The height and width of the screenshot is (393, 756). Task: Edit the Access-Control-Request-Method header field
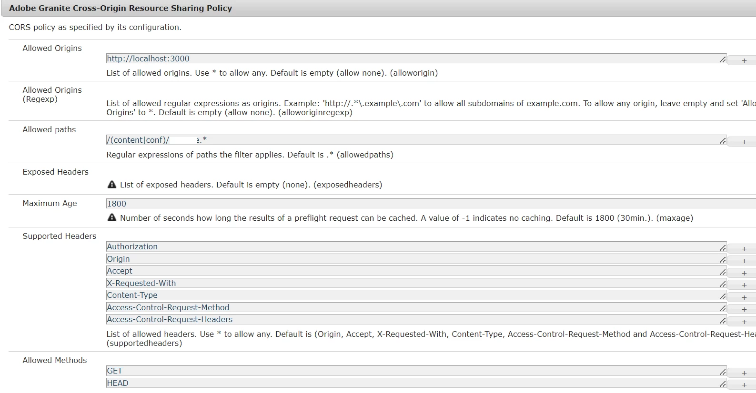click(x=416, y=307)
